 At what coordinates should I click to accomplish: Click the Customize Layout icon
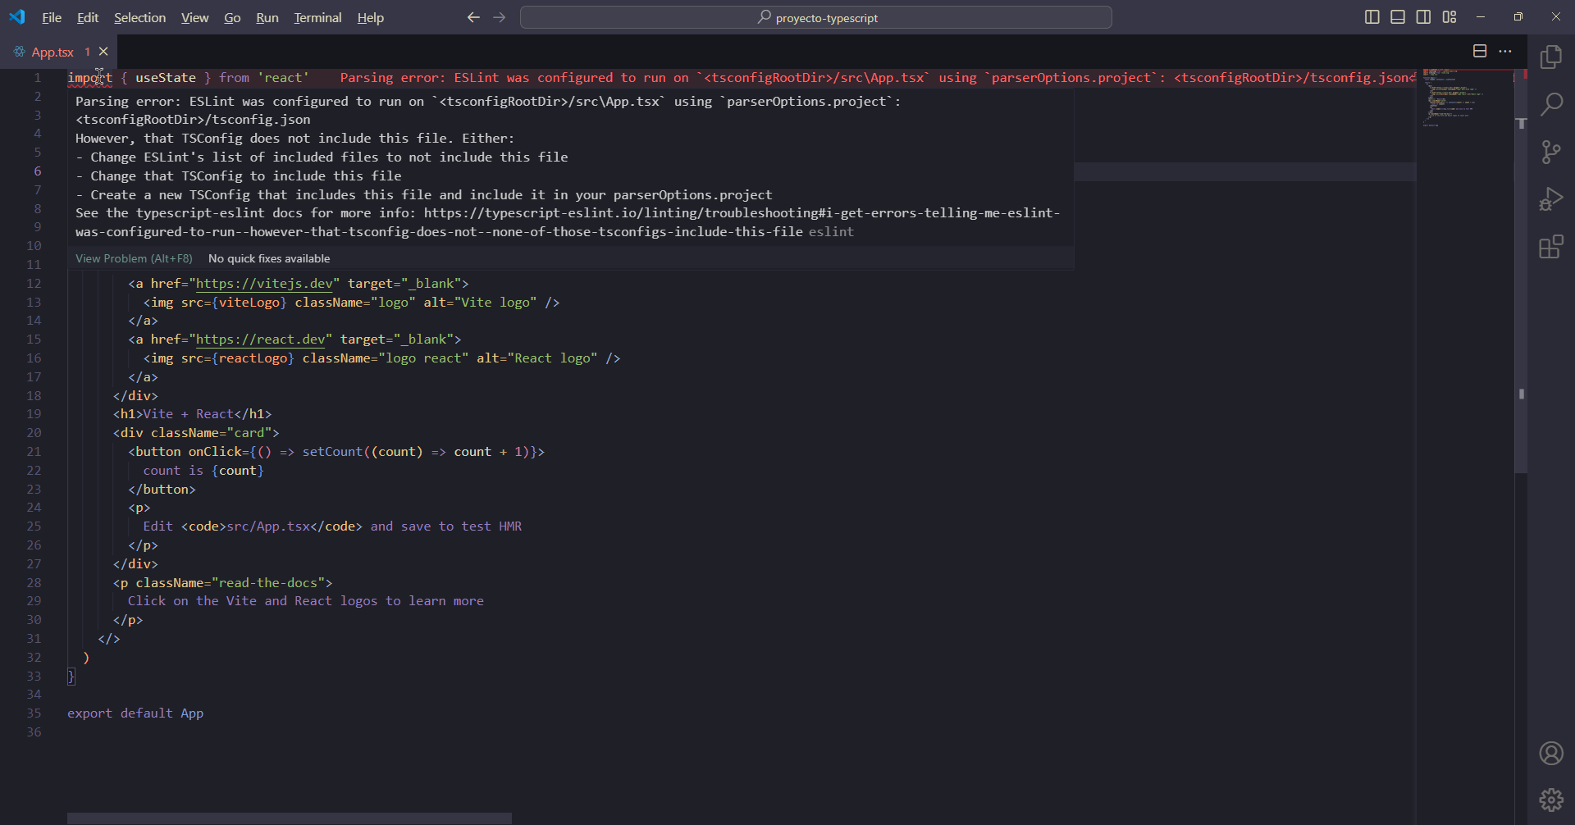point(1449,17)
